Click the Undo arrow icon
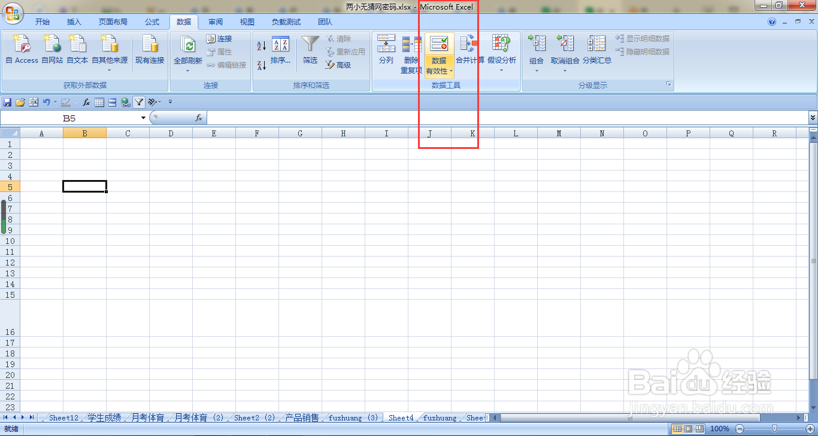Image resolution: width=818 pixels, height=436 pixels. coord(46,102)
